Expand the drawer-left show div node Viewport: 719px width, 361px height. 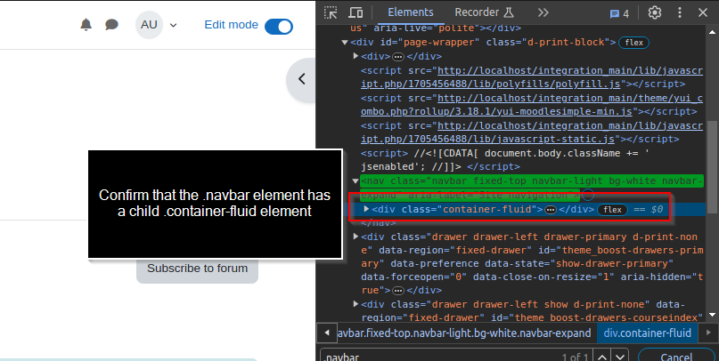pyautogui.click(x=355, y=304)
